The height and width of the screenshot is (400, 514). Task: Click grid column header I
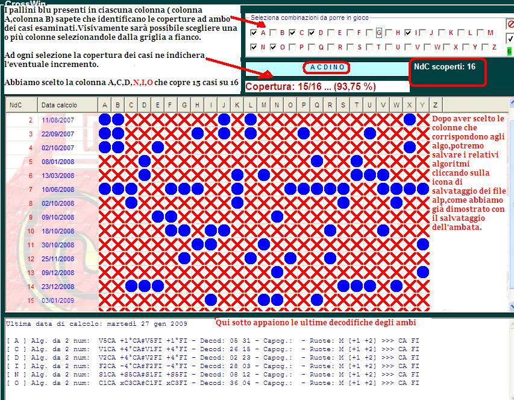coord(211,105)
